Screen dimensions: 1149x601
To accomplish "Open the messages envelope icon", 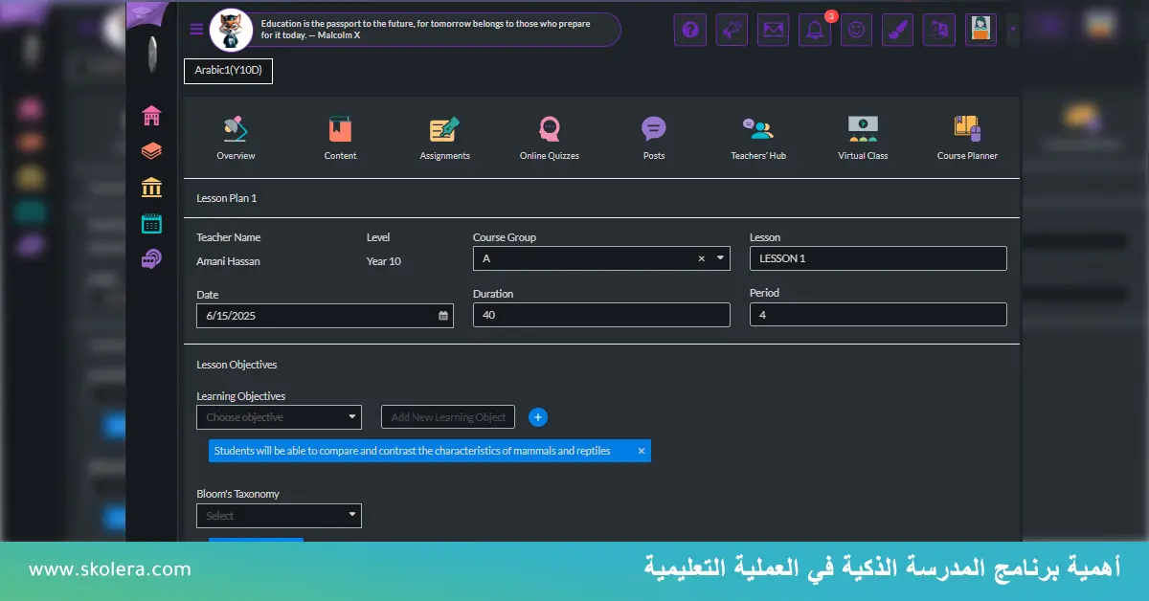I will click(x=773, y=30).
